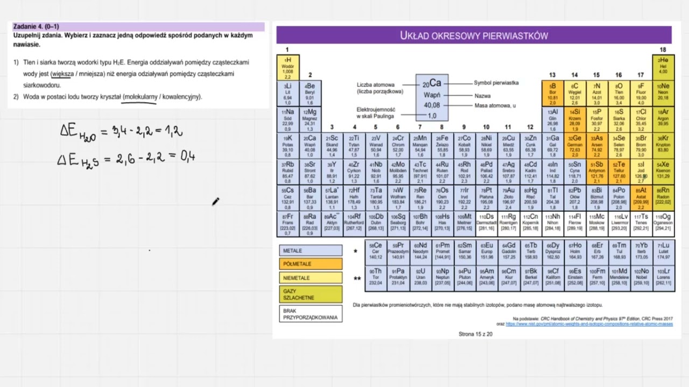Viewport: 689px width, 387px height.
Task: Click the Cer (Ce) lanthanide cell
Action: click(x=376, y=253)
